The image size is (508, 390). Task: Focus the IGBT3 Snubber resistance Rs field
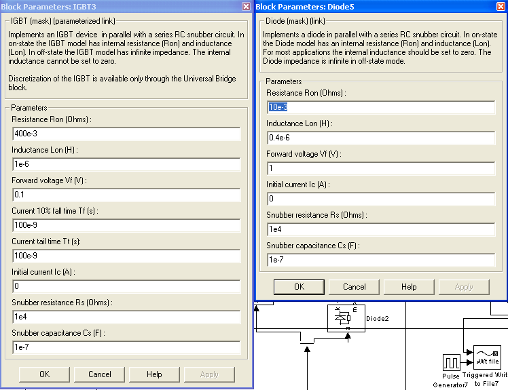pos(126,317)
